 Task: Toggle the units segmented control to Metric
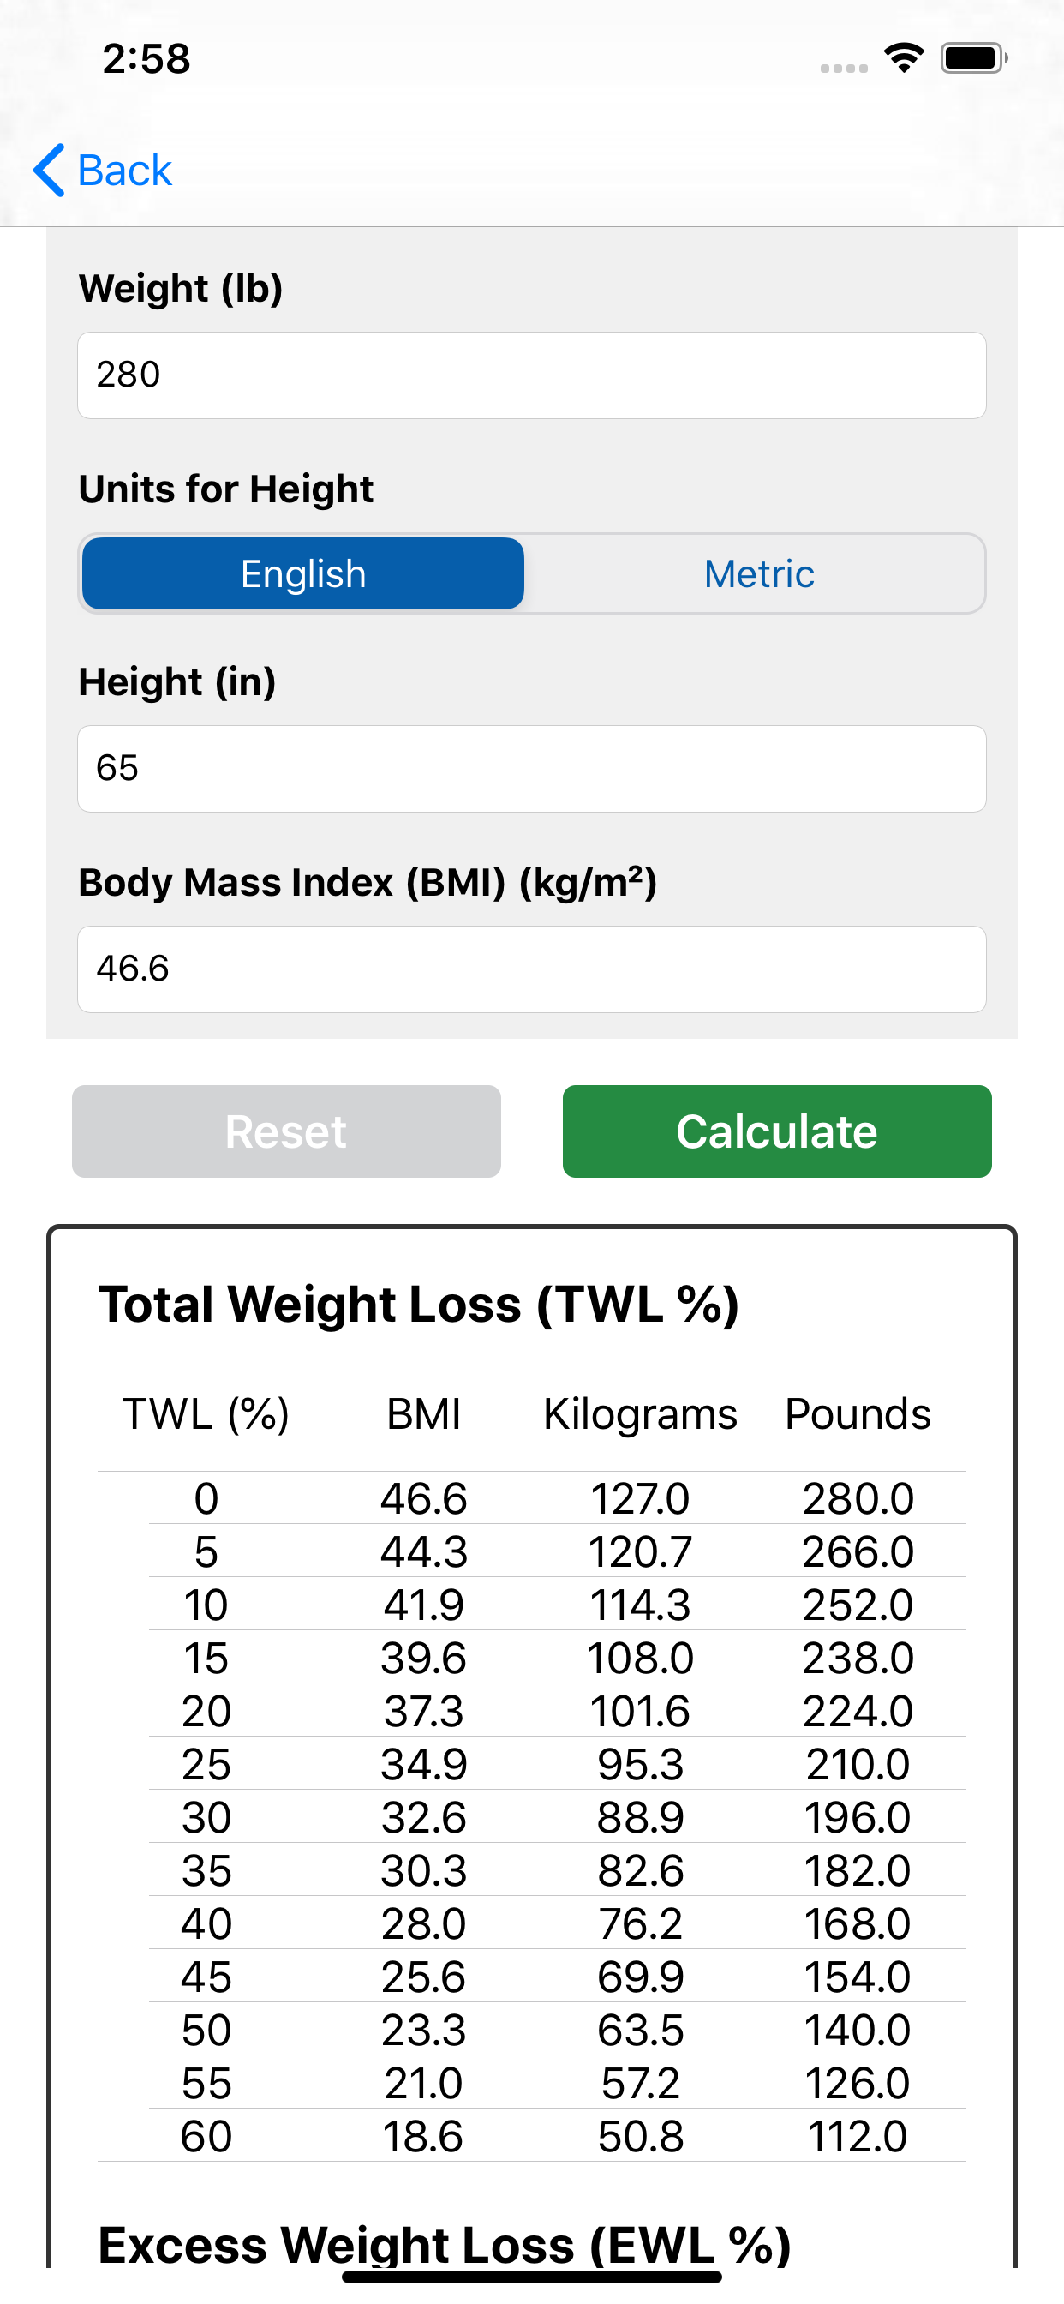[x=757, y=573]
